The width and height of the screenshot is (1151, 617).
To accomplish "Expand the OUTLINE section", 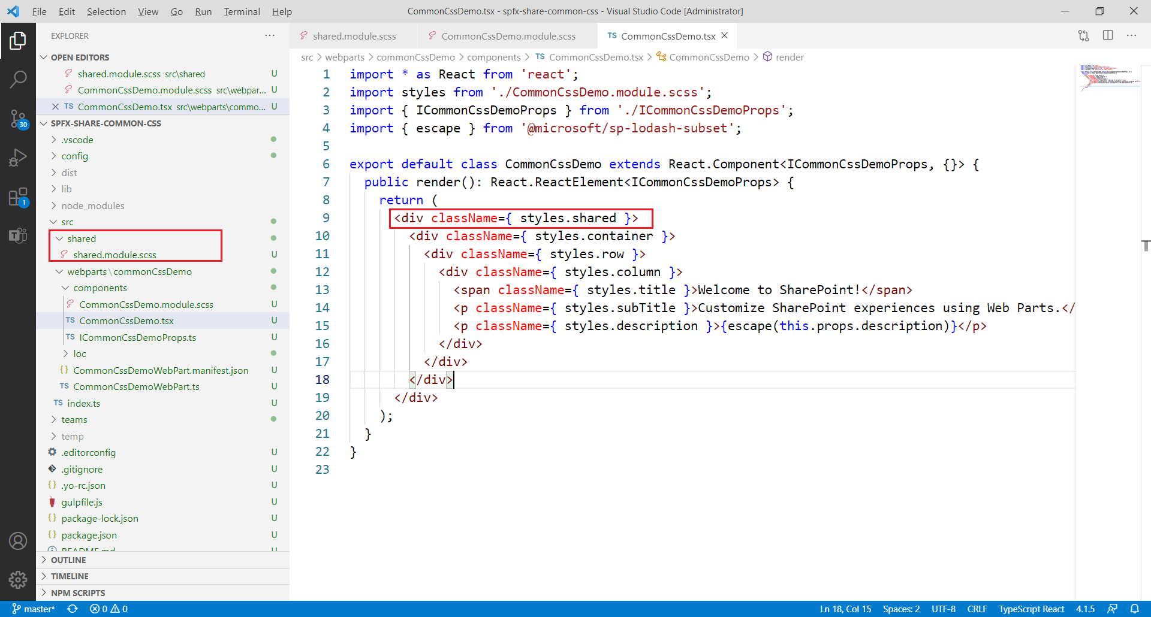I will point(68,560).
